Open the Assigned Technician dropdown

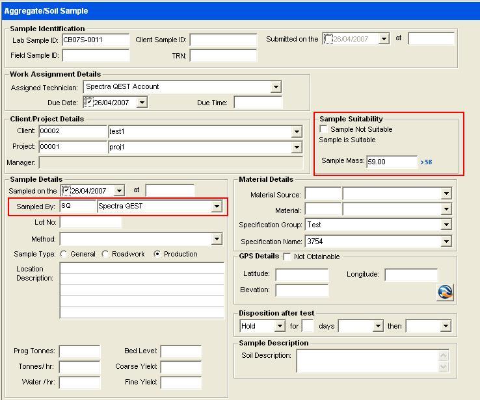[x=276, y=87]
